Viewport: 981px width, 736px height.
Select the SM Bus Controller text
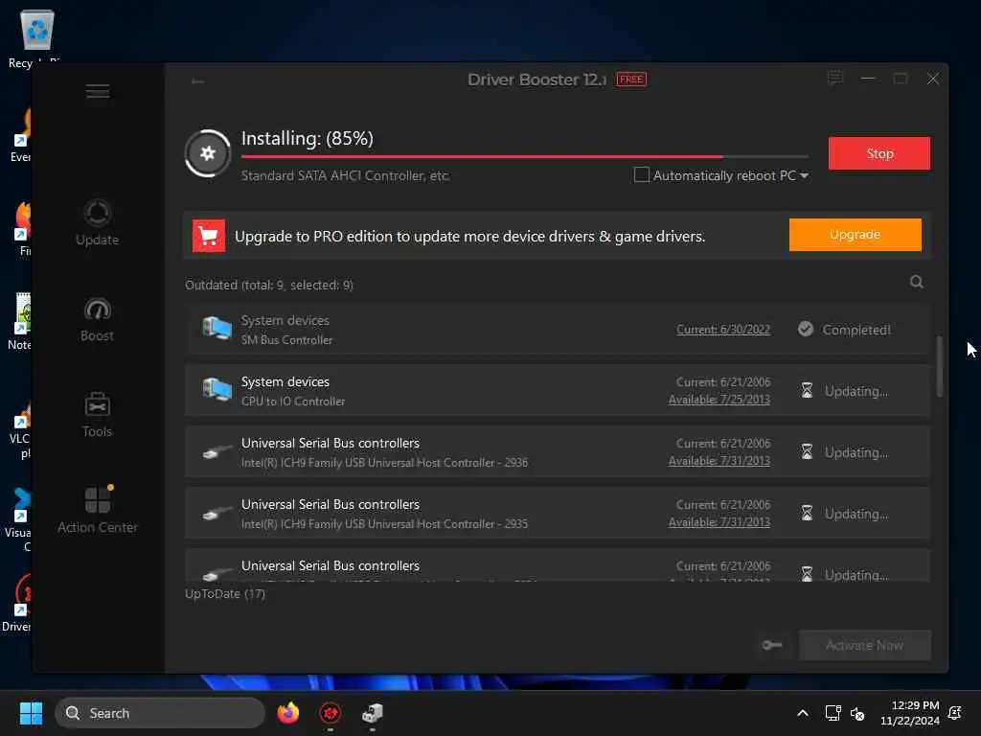click(286, 340)
